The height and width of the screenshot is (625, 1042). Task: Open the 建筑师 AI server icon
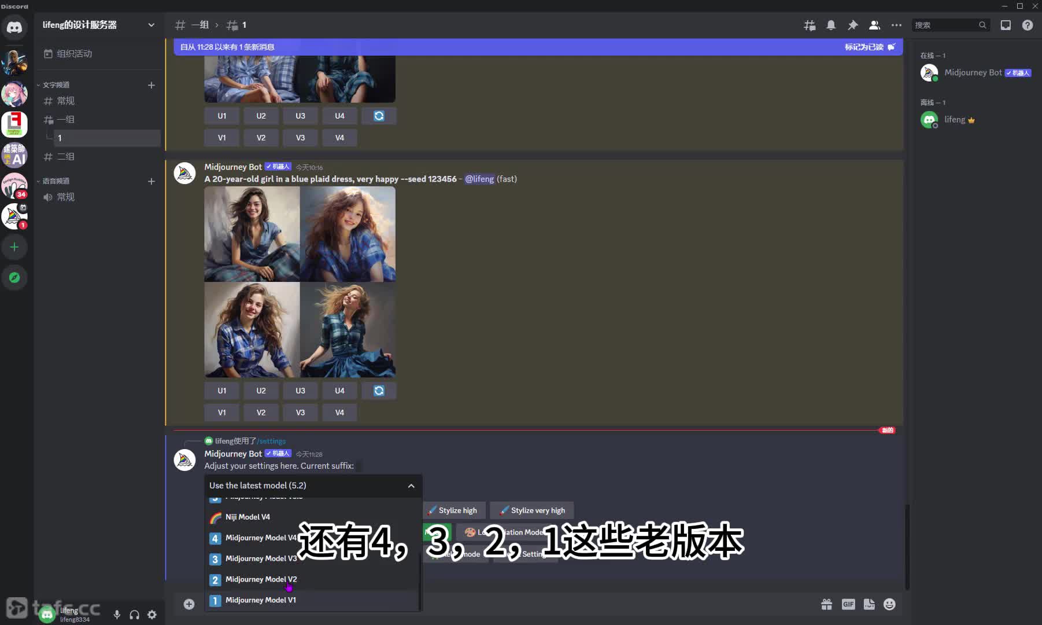(x=14, y=155)
